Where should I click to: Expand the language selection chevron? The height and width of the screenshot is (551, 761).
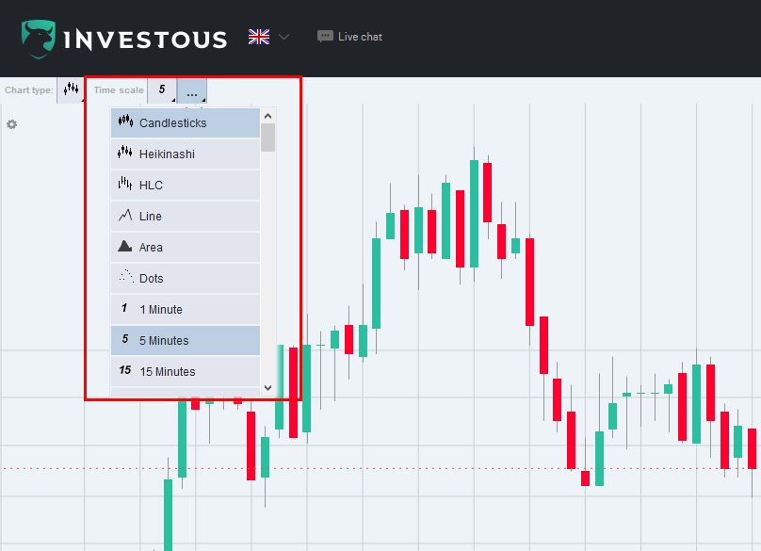283,37
